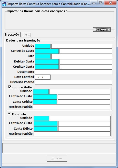Viewport: 118px width, 168px height.
Task: Focus the cyan Unidade code field at top
Action: [x=43, y=46]
